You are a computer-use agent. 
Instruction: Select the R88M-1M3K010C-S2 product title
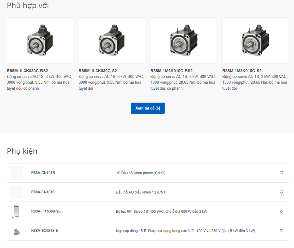[242, 71]
